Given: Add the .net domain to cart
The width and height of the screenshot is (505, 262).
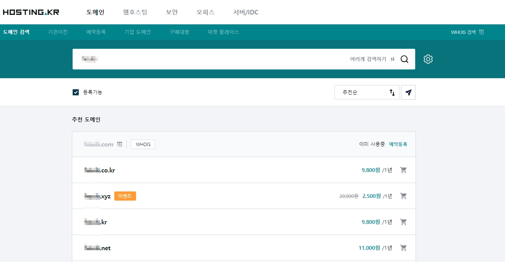Looking at the screenshot, I should (403, 248).
